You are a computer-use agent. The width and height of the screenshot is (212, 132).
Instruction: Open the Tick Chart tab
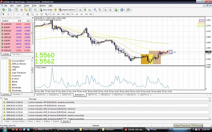(16, 54)
